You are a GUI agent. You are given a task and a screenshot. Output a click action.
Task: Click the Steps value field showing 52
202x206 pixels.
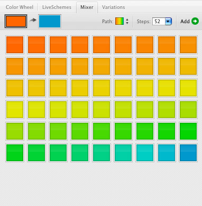coord(159,22)
